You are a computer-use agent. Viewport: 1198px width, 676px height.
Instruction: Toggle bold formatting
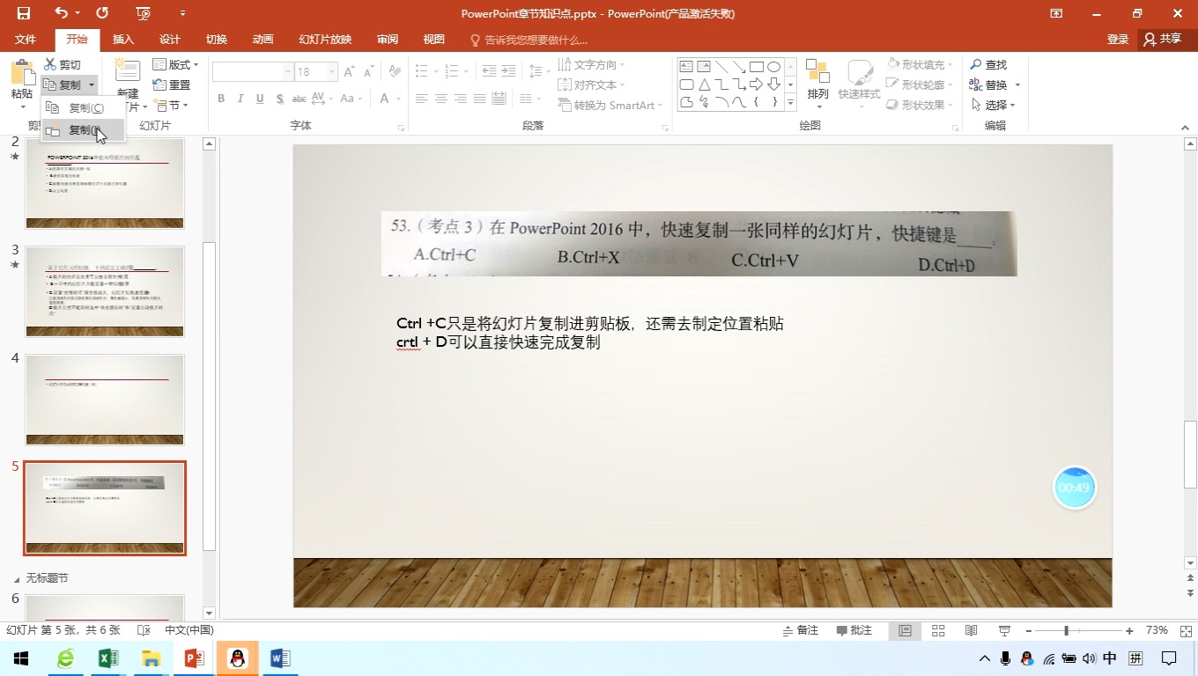click(x=221, y=99)
